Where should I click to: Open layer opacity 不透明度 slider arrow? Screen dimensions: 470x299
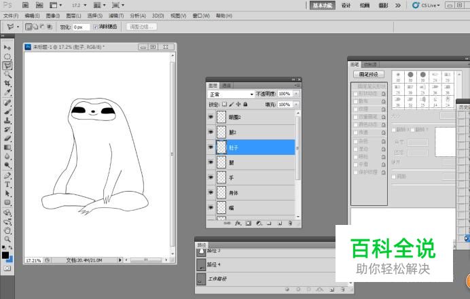point(296,94)
